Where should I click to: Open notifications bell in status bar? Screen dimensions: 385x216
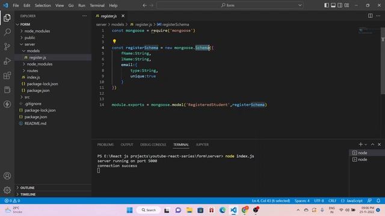point(378,200)
